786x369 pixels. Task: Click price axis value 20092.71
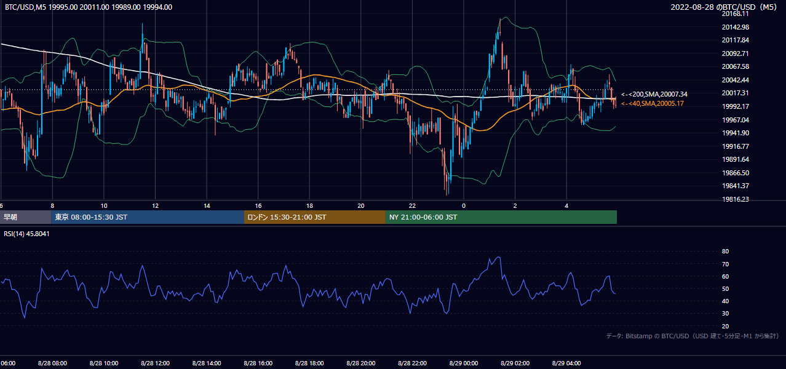click(736, 54)
